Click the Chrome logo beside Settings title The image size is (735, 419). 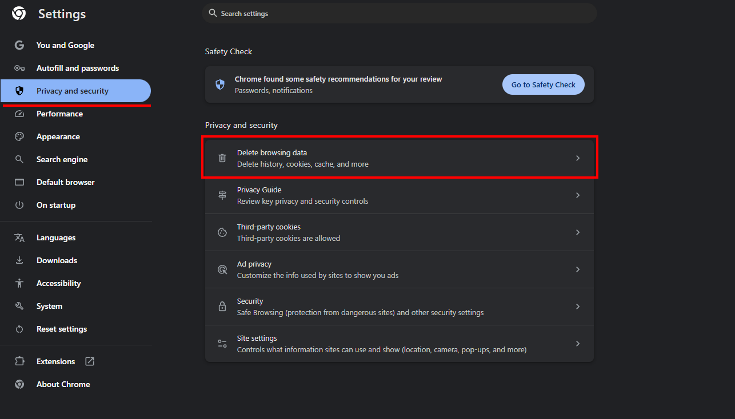tap(19, 14)
